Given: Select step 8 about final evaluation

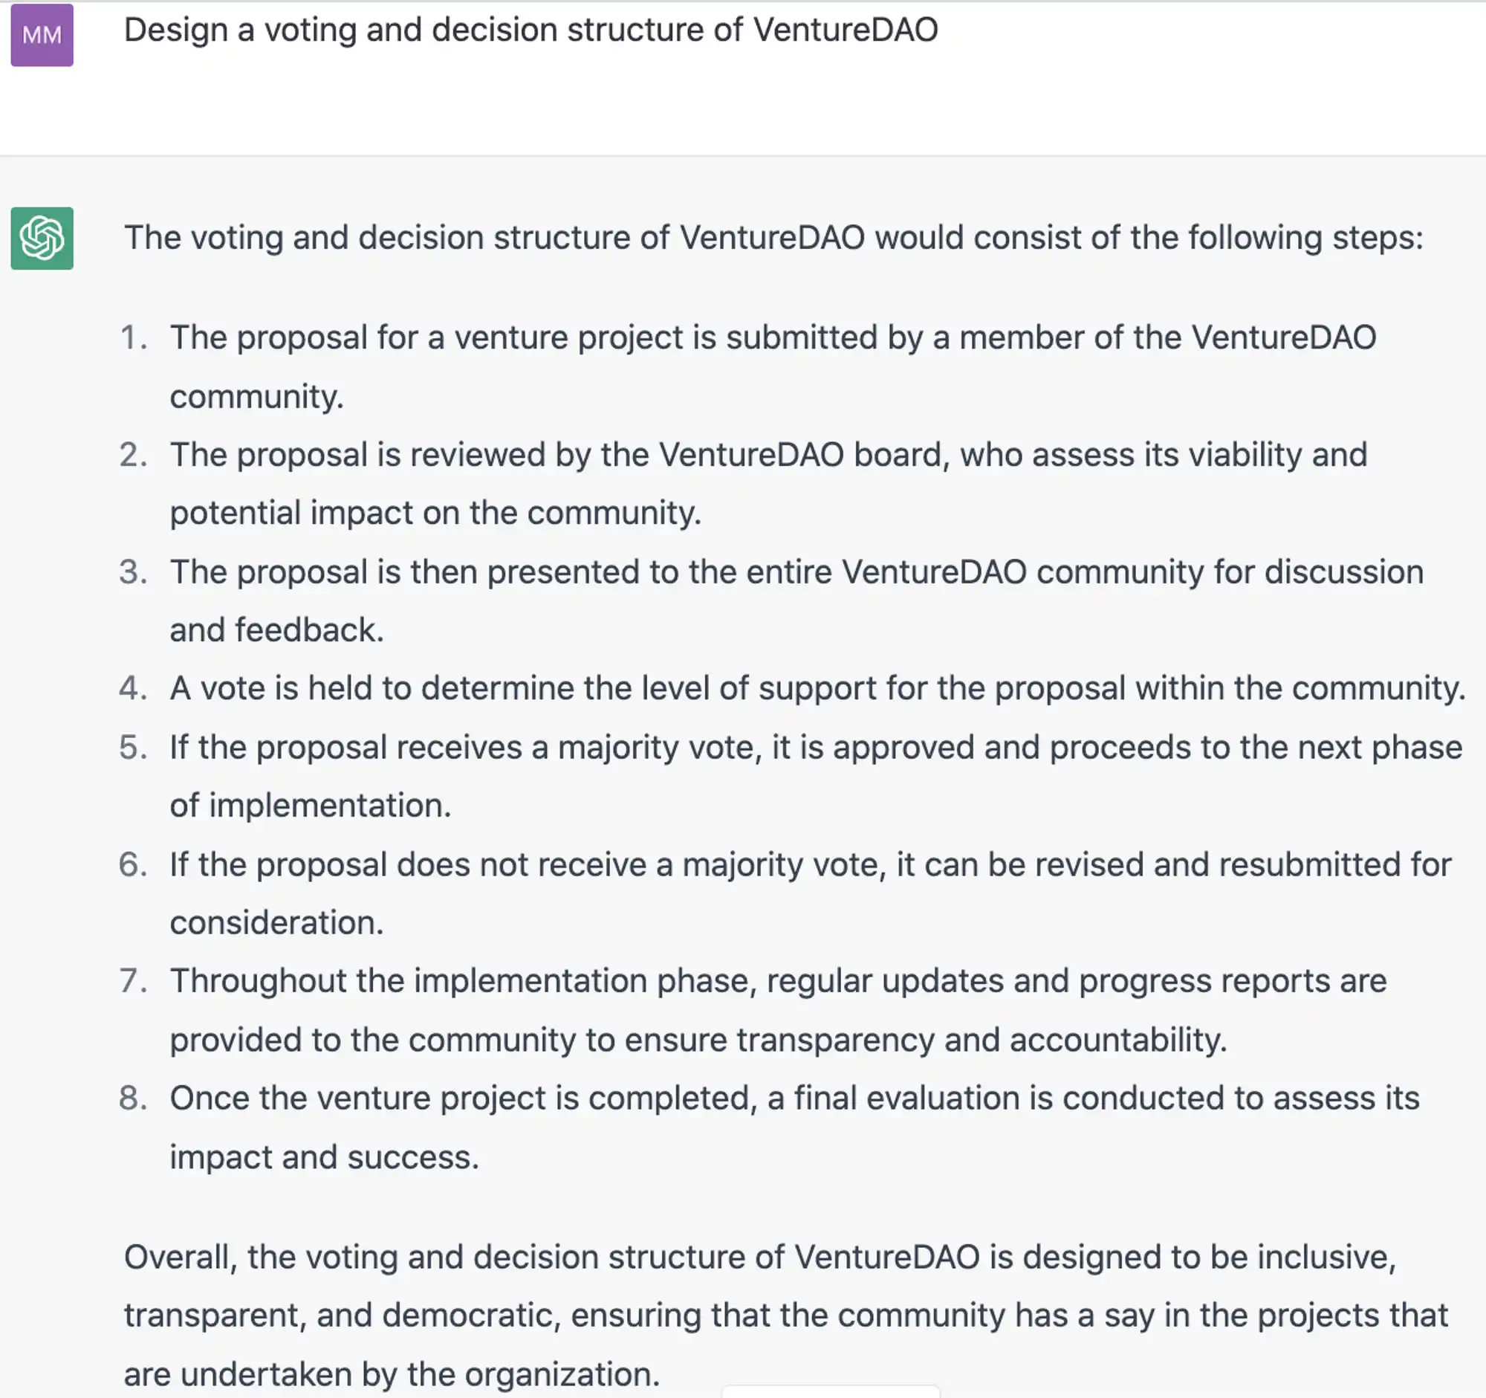Looking at the screenshot, I should click(794, 1127).
